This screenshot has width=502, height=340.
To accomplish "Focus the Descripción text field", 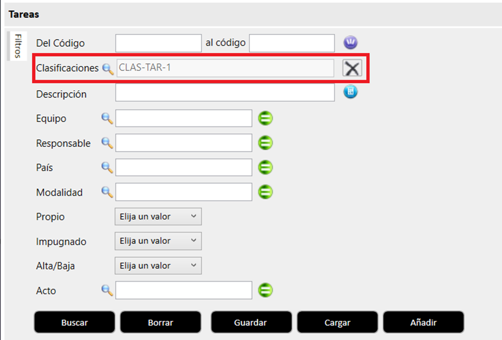I will point(225,92).
